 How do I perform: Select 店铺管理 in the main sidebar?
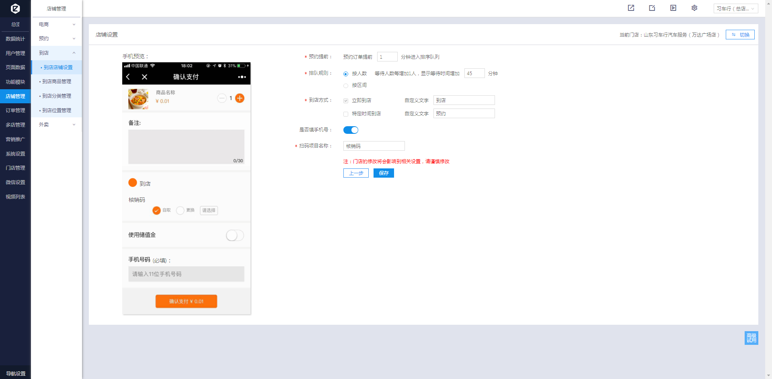click(15, 96)
